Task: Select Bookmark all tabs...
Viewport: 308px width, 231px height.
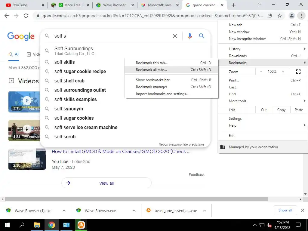Action: [x=171, y=70]
